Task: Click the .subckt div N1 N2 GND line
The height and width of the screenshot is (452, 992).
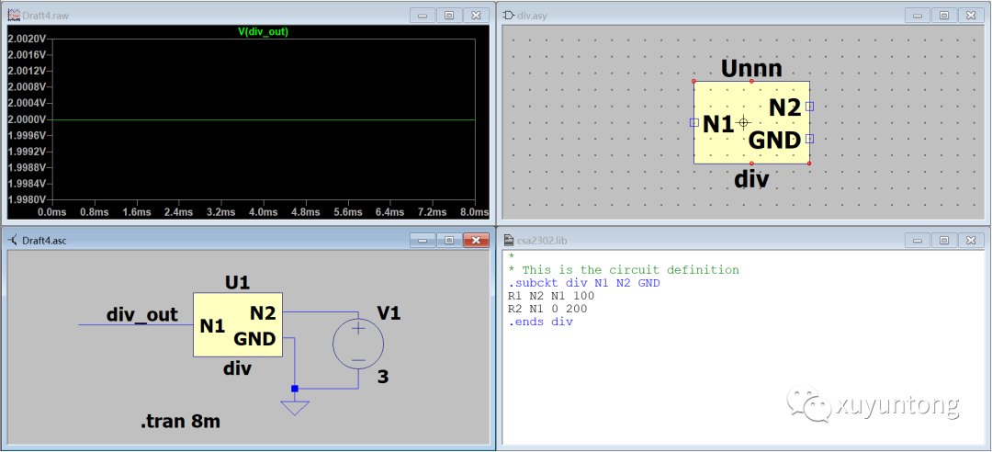Action: [x=583, y=283]
